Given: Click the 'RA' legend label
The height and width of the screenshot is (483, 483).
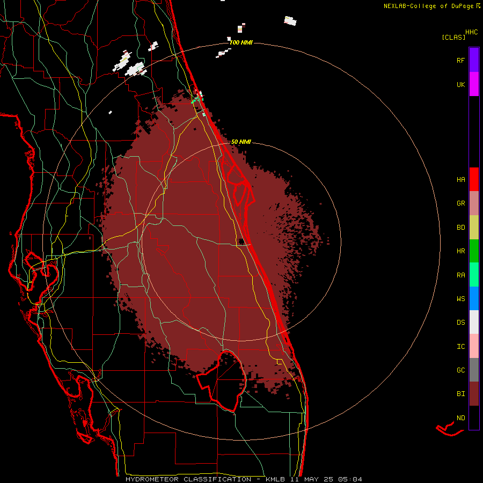Looking at the screenshot, I should coord(460,275).
